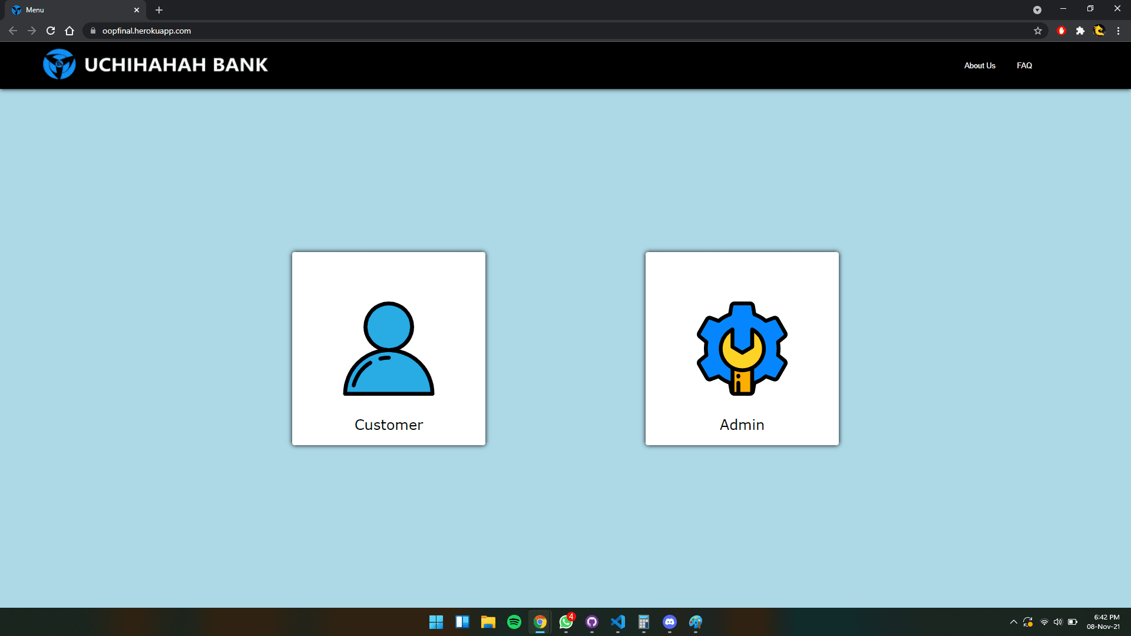Close the Chrome window
Screen dimensions: 1131x636
click(x=1117, y=9)
